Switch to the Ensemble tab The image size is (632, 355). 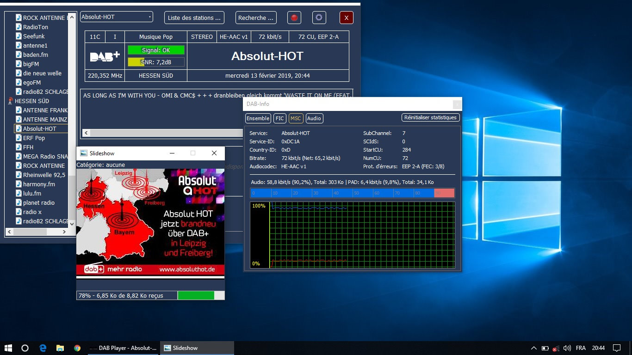(258, 118)
